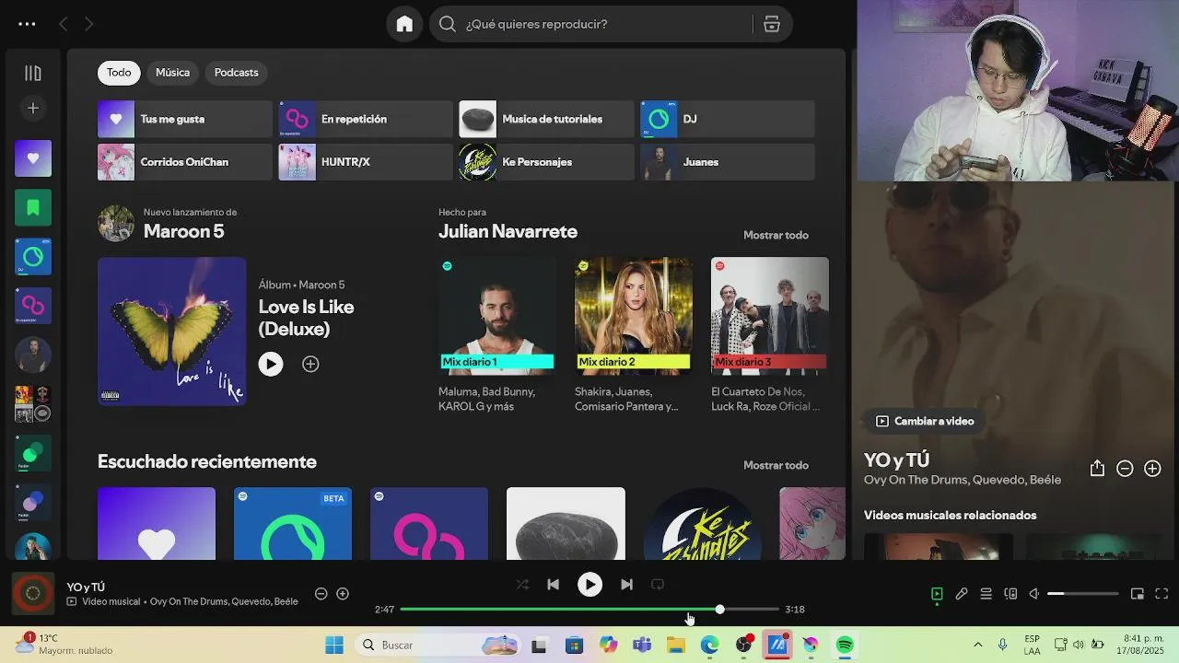Open Liked Songs recently played card
Viewport: 1179px width, 663px height.
pyautogui.click(x=157, y=523)
